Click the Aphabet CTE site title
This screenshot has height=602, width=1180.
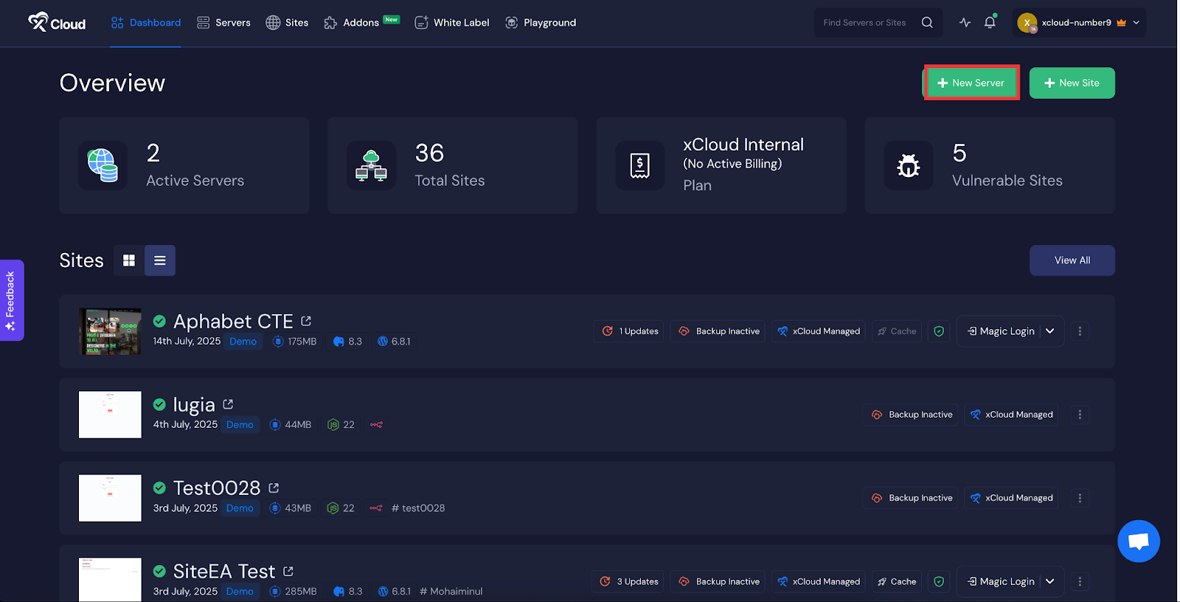(x=233, y=321)
